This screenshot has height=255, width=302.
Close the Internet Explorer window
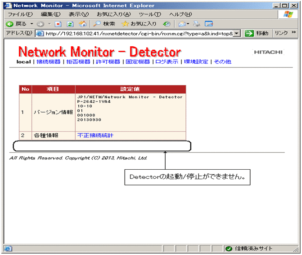[x=294, y=5]
